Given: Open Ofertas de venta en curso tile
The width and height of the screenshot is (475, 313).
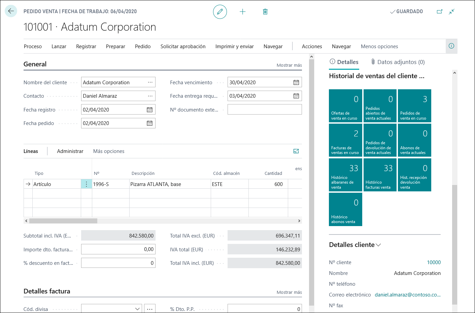Looking at the screenshot, I should point(345,106).
